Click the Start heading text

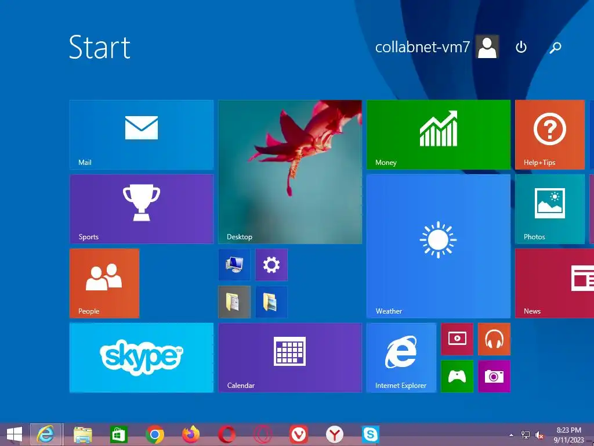click(100, 47)
